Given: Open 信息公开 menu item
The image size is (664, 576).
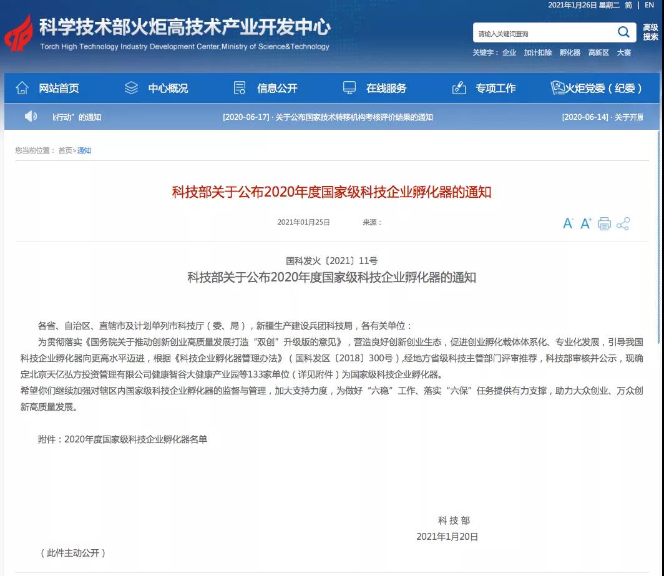Looking at the screenshot, I should (x=277, y=88).
